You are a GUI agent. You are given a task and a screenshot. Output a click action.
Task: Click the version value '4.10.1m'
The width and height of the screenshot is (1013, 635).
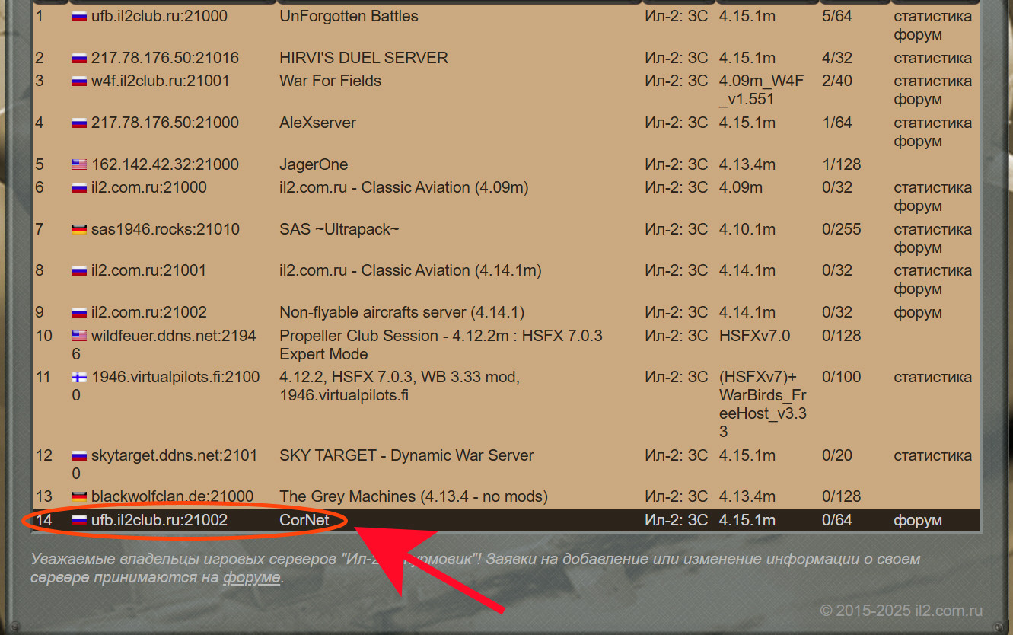747,229
